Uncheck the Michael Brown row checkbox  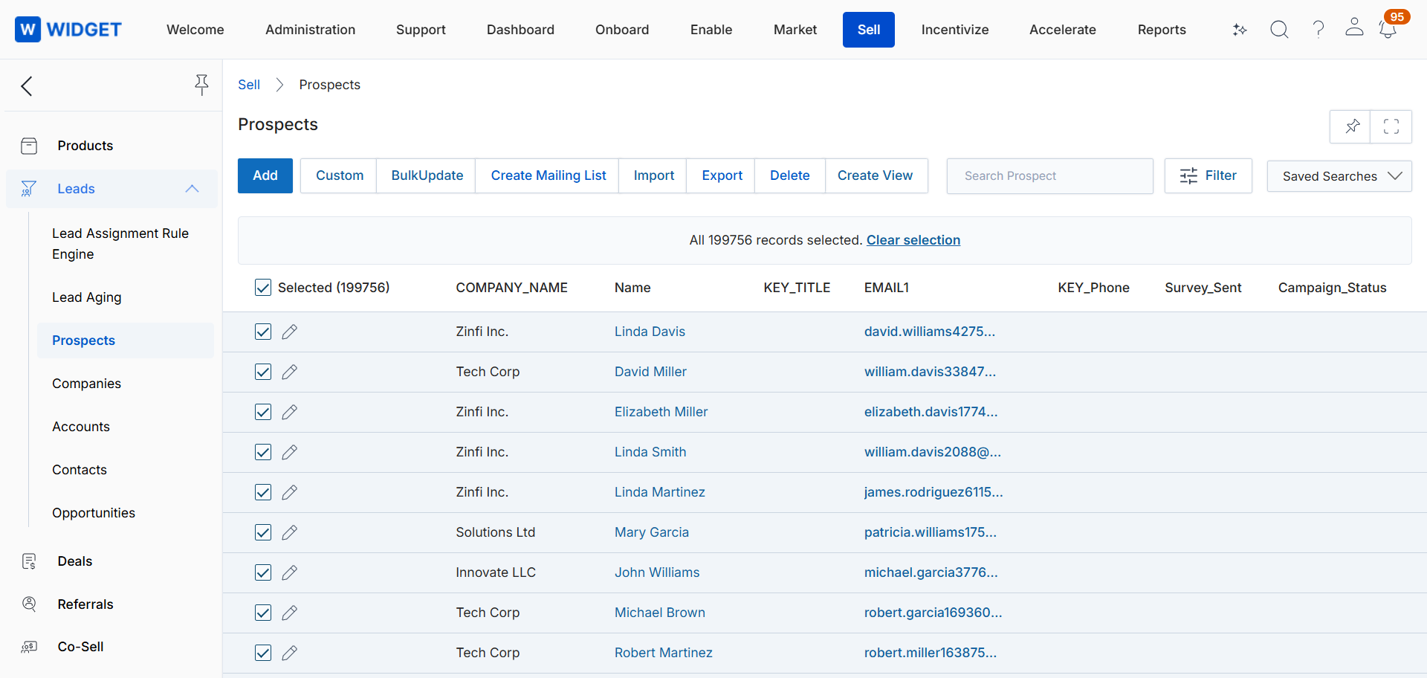(x=263, y=613)
